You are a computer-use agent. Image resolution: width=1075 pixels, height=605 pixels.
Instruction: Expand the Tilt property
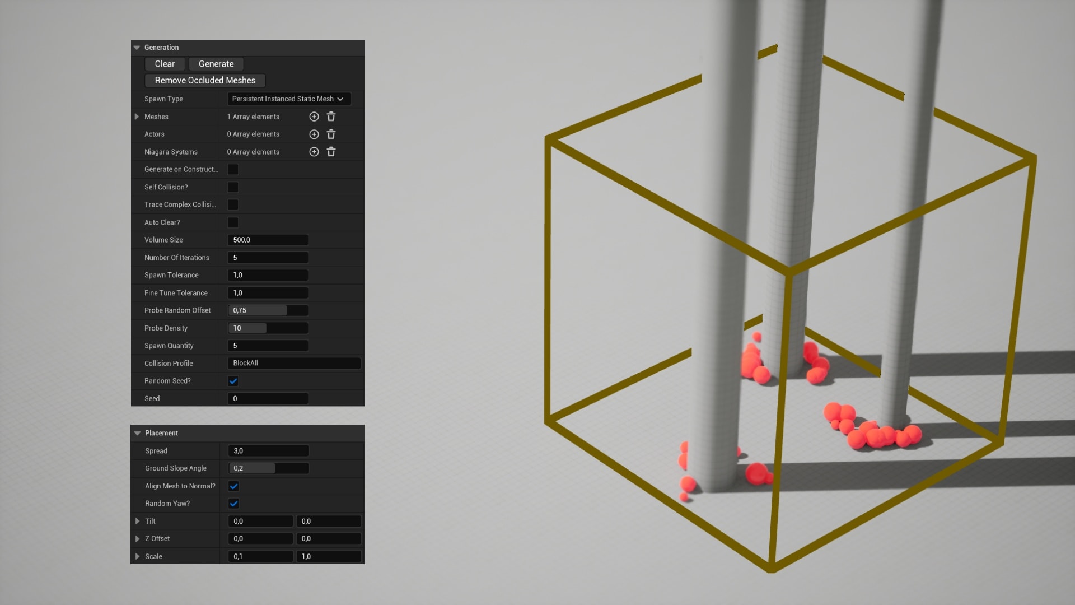coord(138,521)
